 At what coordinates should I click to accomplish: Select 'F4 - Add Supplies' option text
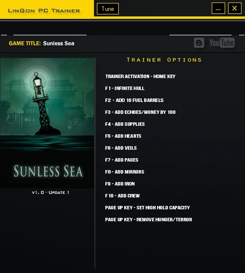point(125,124)
